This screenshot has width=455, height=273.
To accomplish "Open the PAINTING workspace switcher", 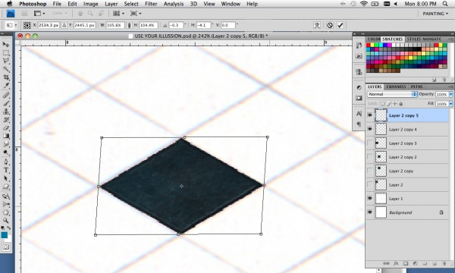I will pyautogui.click(x=435, y=14).
